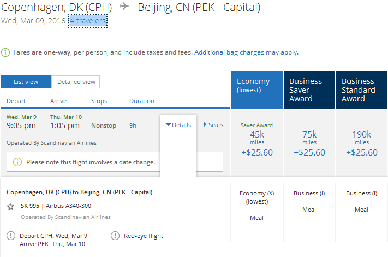Sort flights by Stops column
This screenshot has width=388, height=257.
tap(99, 101)
